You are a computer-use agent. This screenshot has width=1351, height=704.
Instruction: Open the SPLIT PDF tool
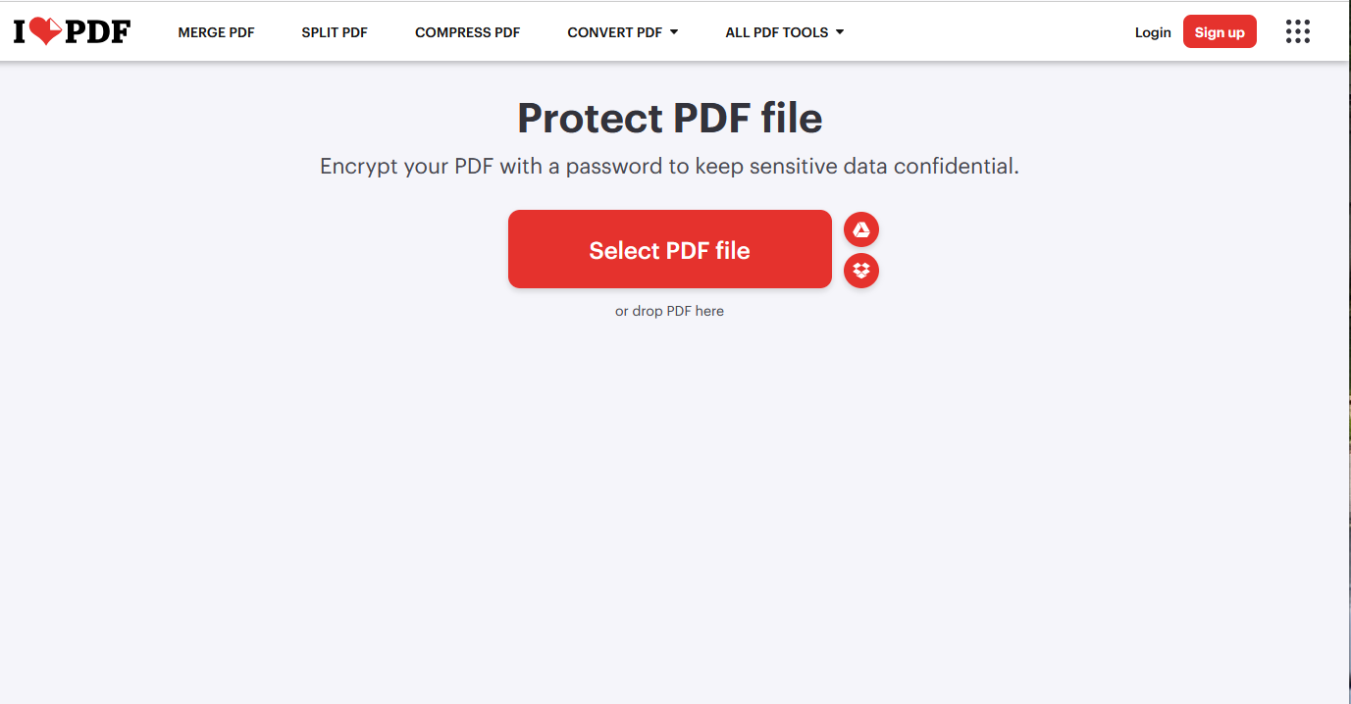(x=334, y=31)
